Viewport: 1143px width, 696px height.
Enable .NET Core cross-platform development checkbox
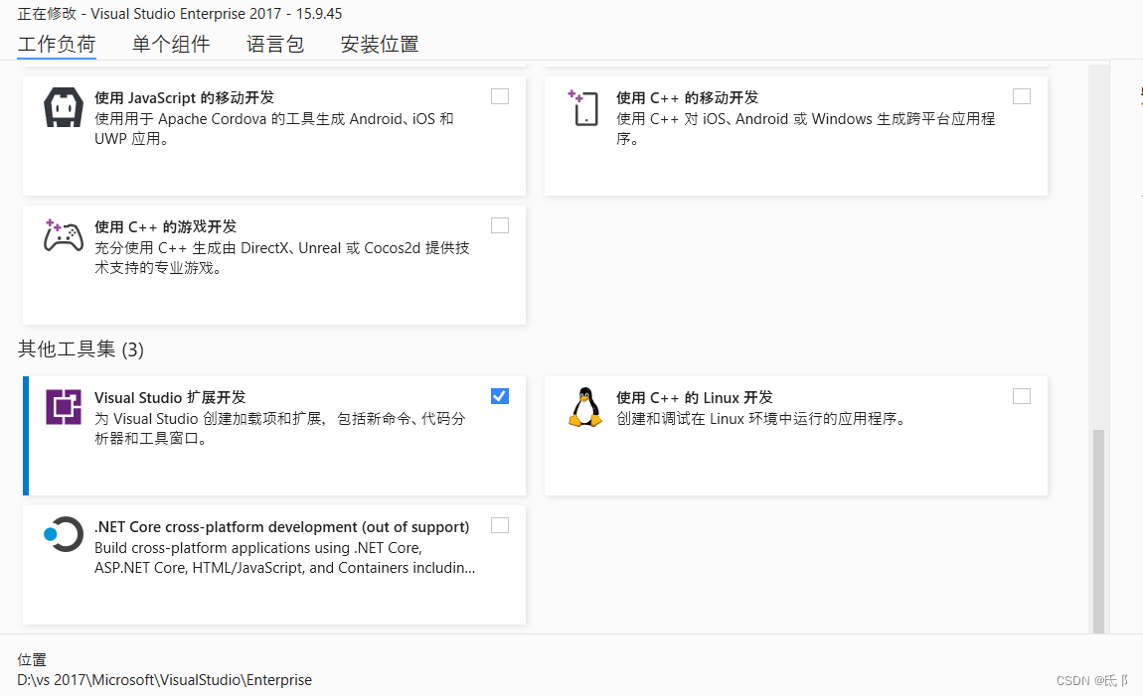pos(500,525)
